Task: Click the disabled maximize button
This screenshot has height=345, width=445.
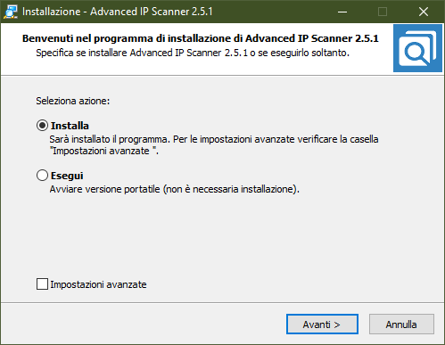Action: pos(383,12)
